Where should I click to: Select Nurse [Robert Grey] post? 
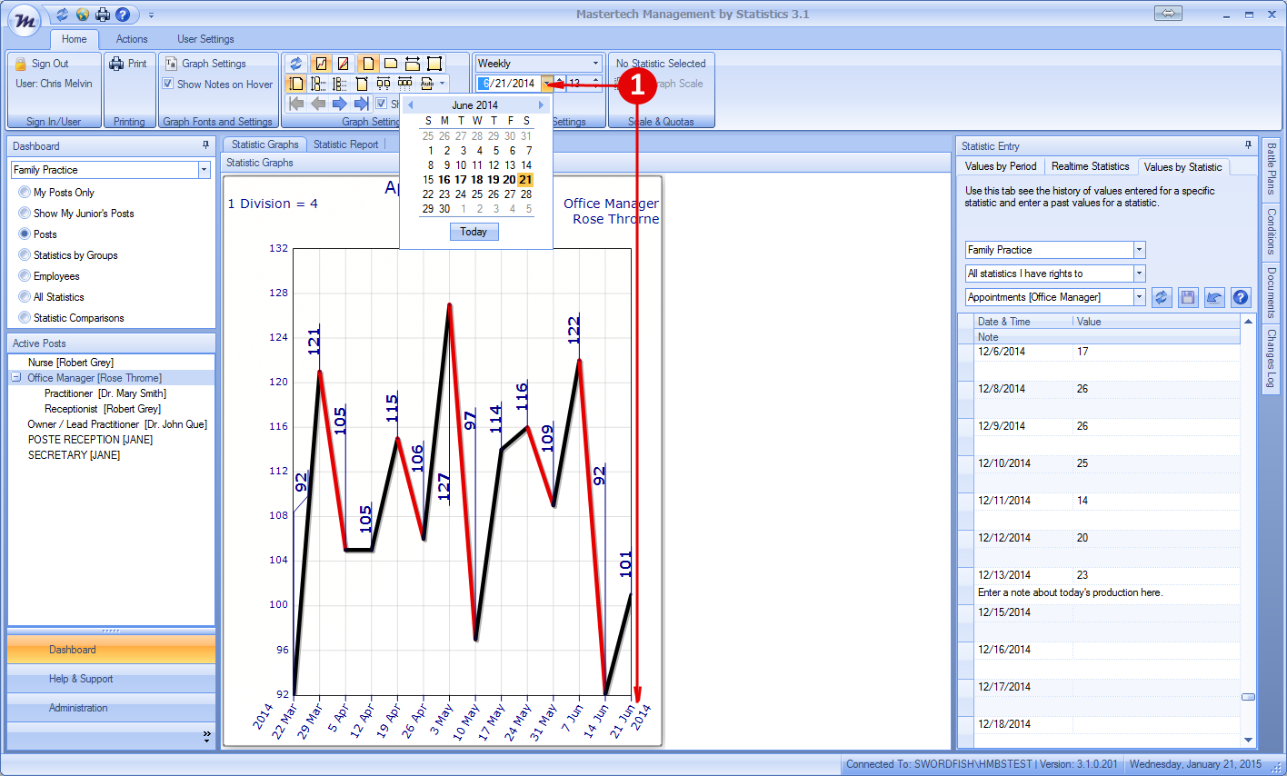[70, 362]
